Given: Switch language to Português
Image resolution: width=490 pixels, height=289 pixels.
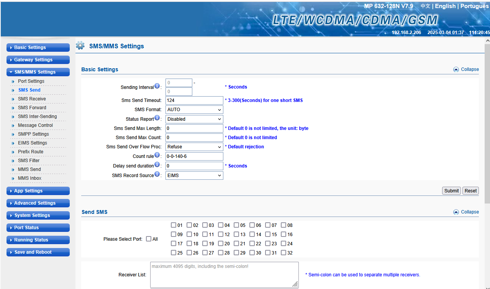Looking at the screenshot, I should pos(474,6).
